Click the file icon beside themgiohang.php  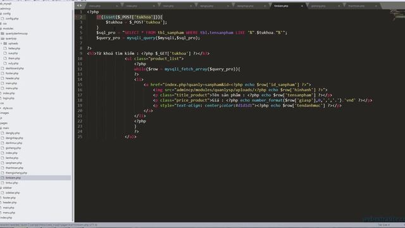[3, 173]
